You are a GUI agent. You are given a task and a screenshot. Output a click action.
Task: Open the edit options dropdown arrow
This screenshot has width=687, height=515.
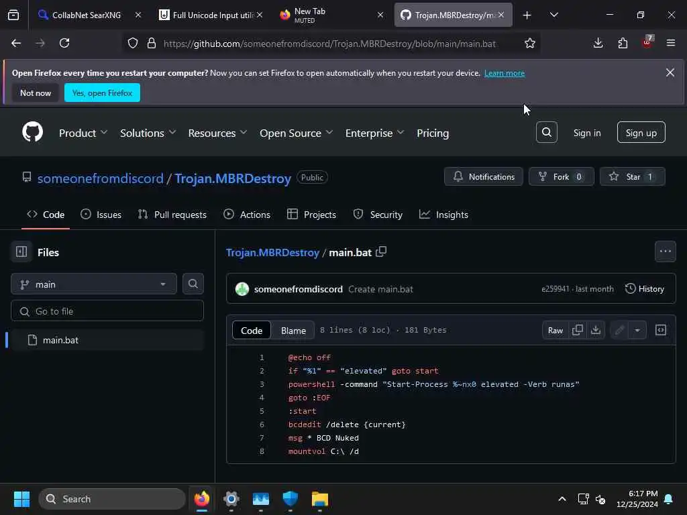coord(637,330)
